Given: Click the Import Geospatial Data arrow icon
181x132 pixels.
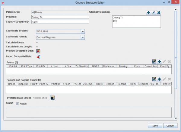Looking at the screenshot, I should (x=38, y=56).
